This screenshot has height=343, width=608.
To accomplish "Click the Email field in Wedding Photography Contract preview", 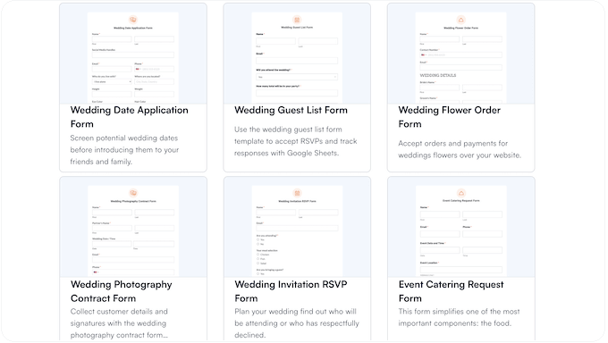I will (133, 260).
